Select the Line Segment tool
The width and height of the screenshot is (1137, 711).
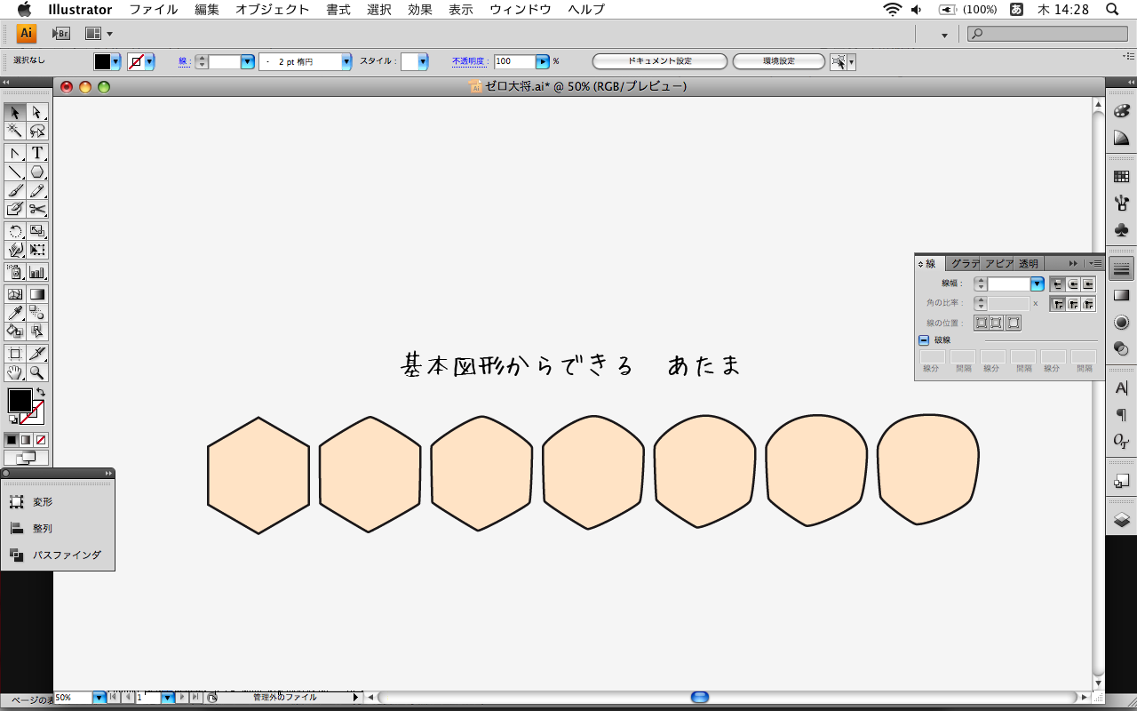[x=15, y=172]
